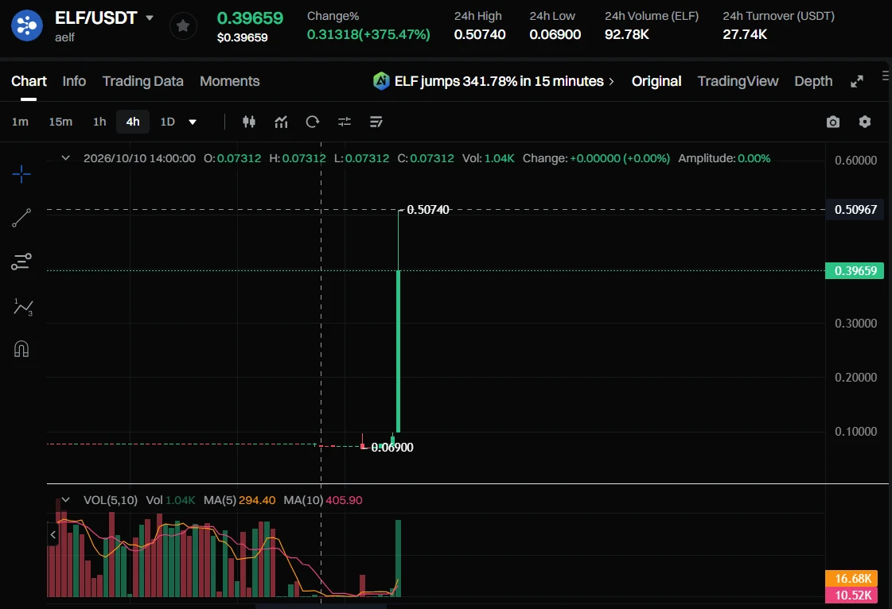
Task: Open the Info tab
Action: pyautogui.click(x=74, y=81)
